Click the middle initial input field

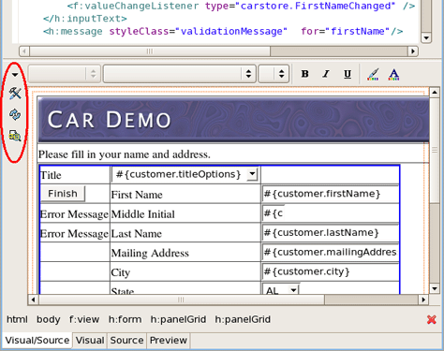point(274,213)
